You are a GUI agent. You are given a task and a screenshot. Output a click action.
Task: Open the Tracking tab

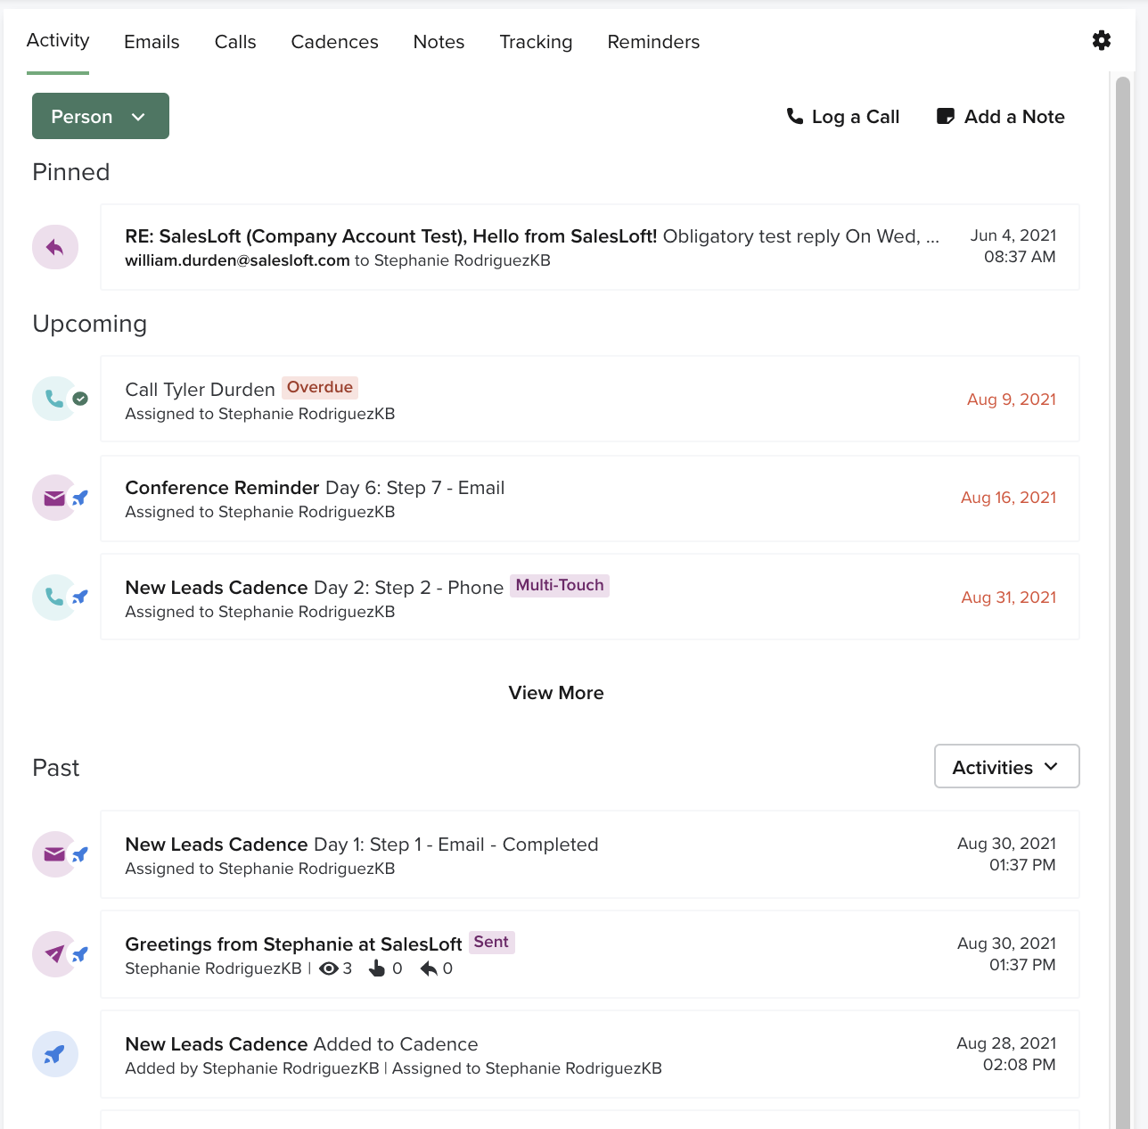point(536,41)
